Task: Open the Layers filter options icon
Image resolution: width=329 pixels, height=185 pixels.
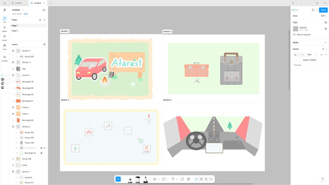Action: pos(44,44)
